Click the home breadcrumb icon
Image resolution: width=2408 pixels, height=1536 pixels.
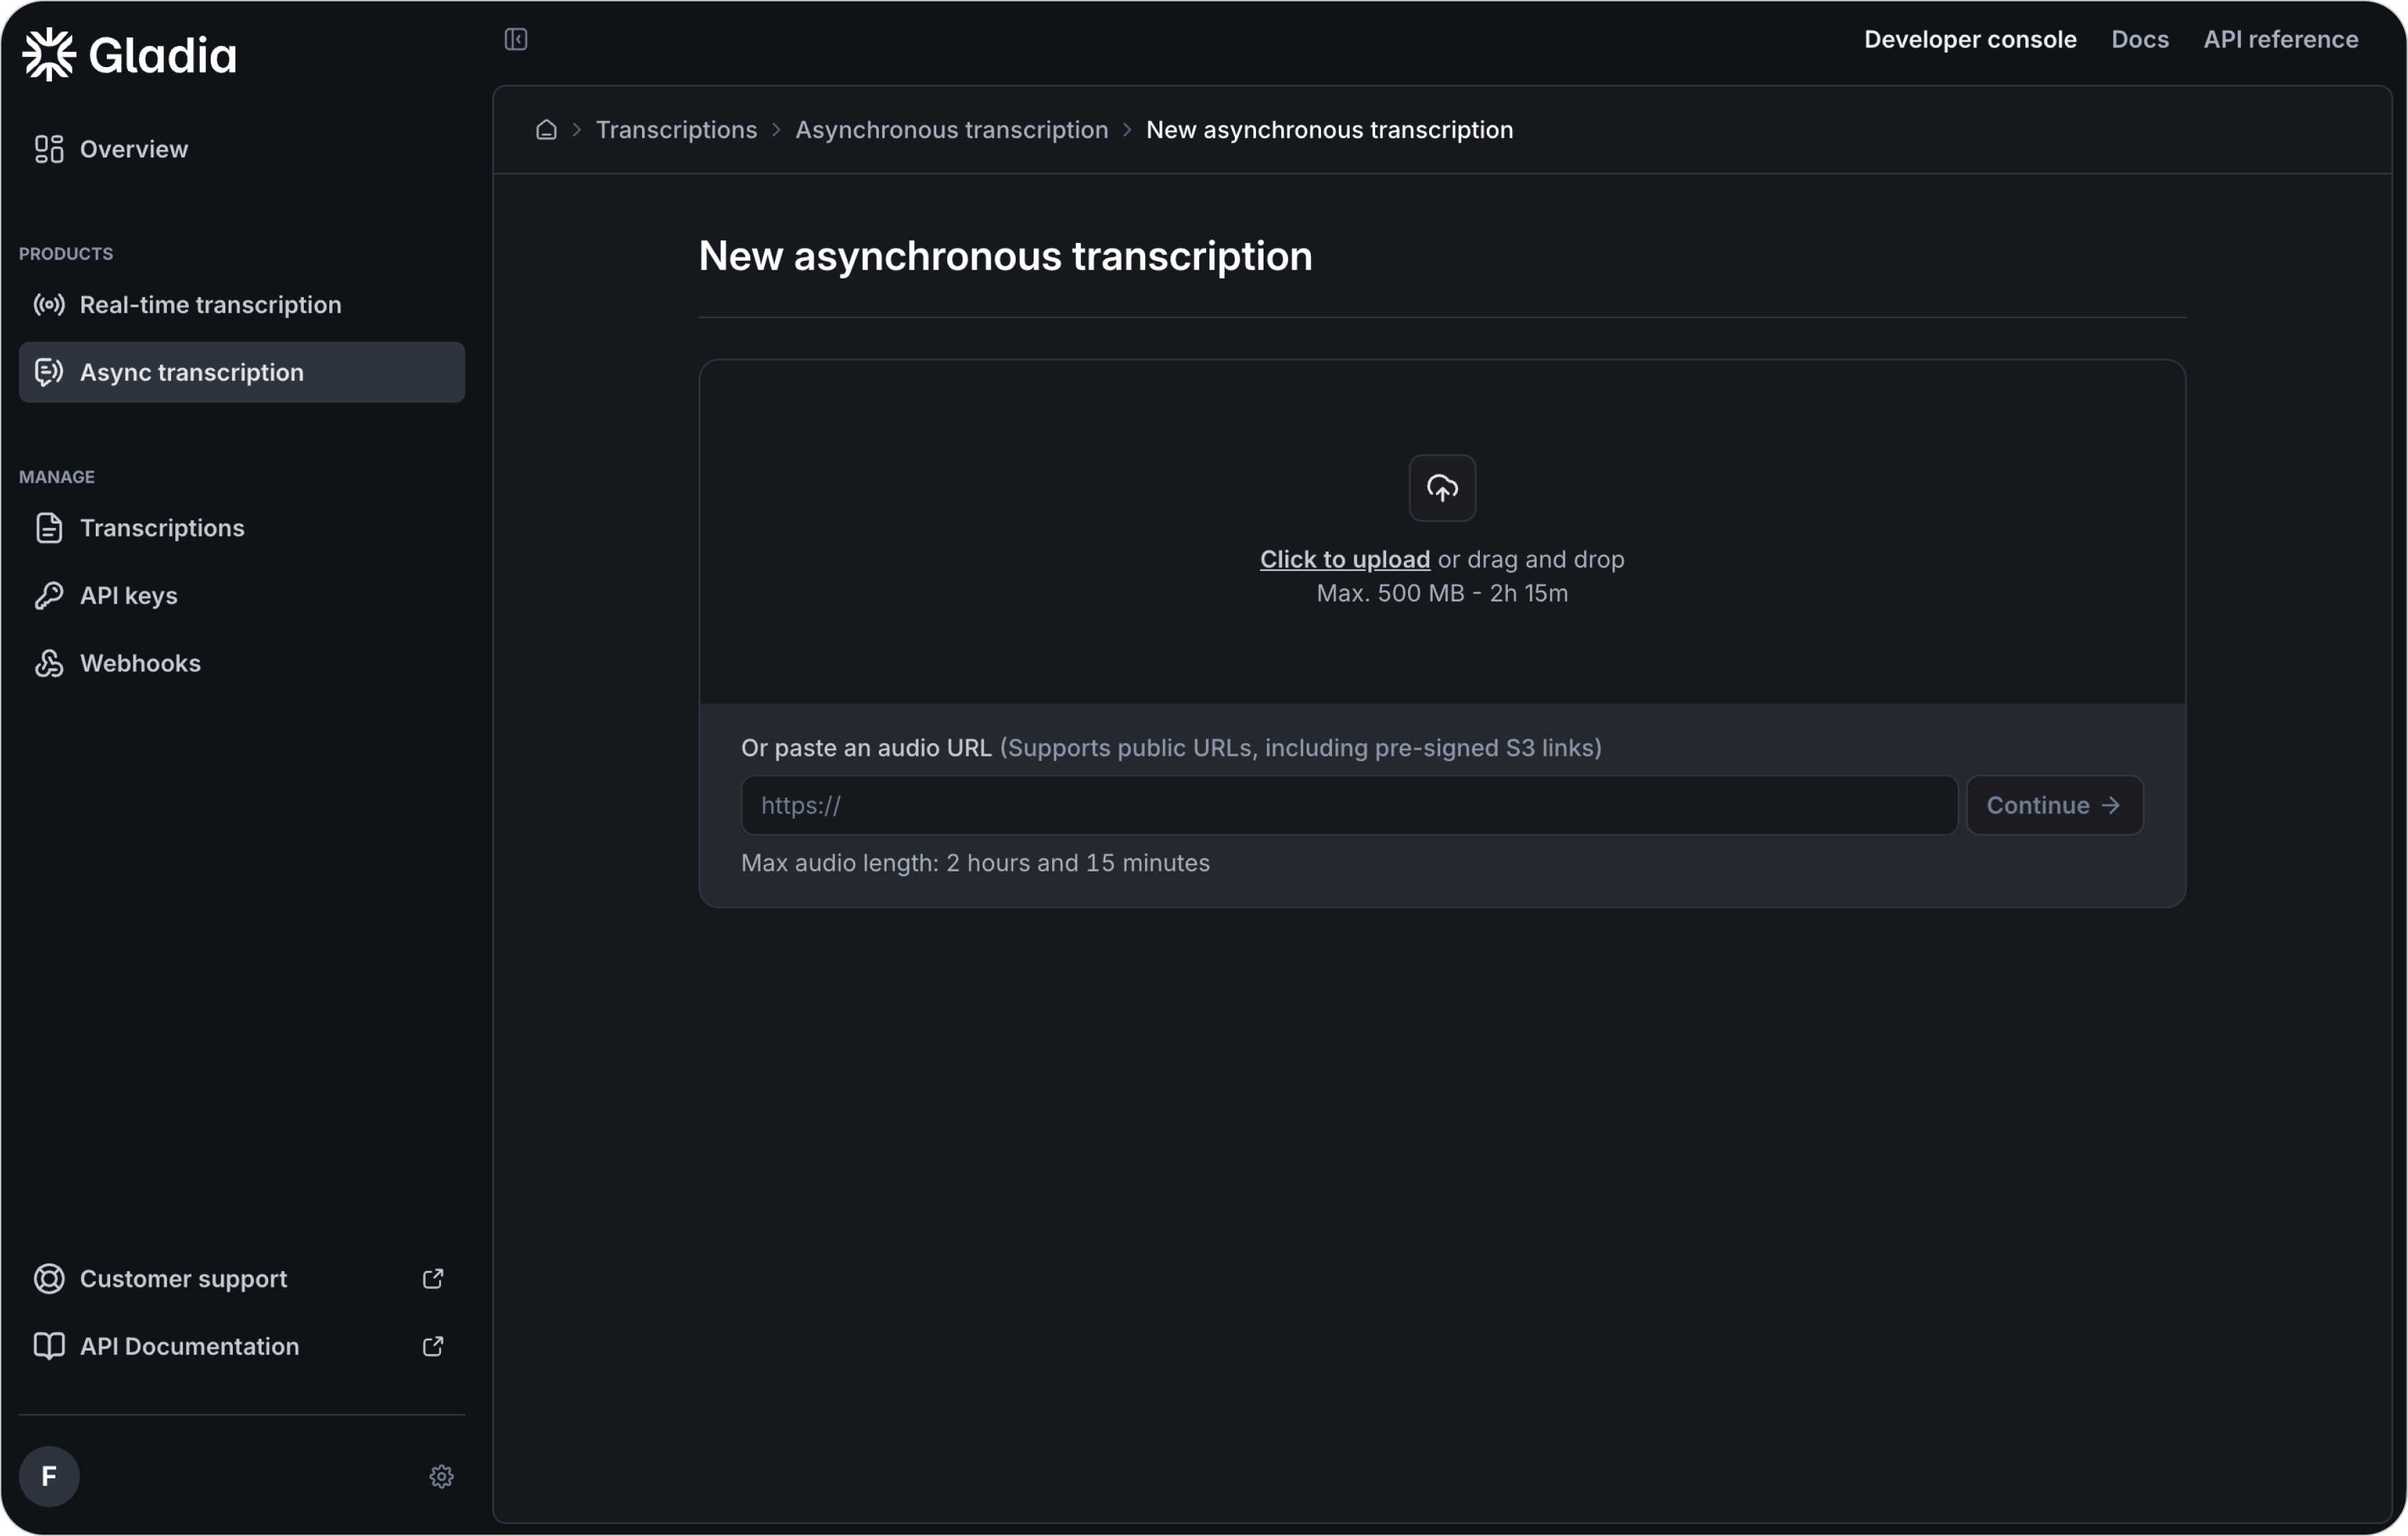click(546, 130)
